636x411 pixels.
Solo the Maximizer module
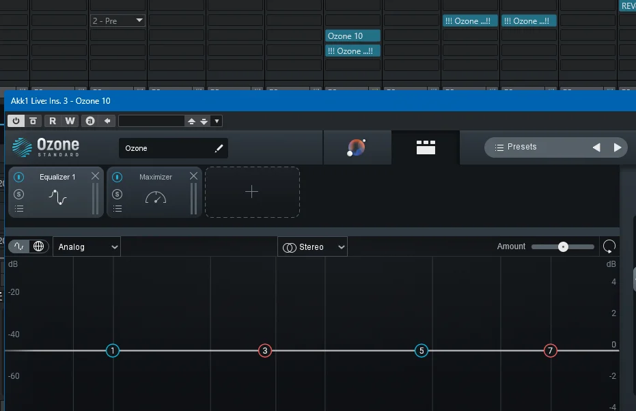click(117, 194)
